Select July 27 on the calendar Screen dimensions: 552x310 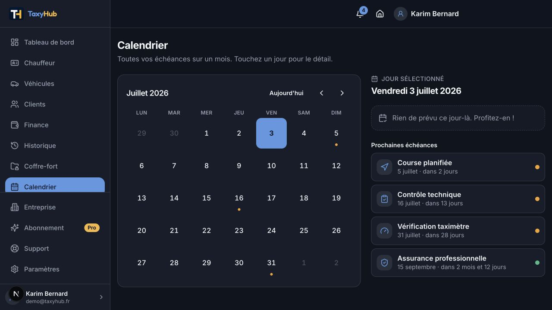(141, 263)
